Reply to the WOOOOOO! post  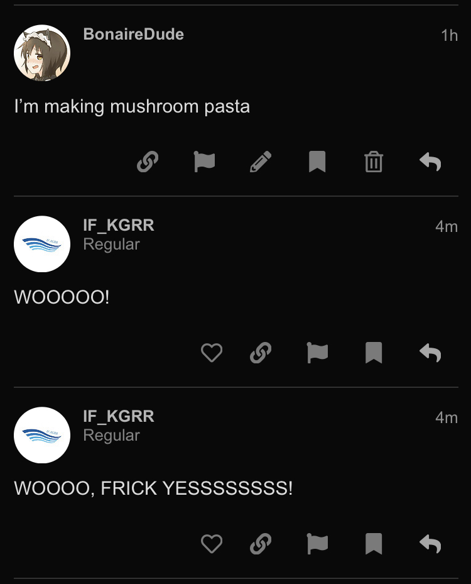point(430,352)
